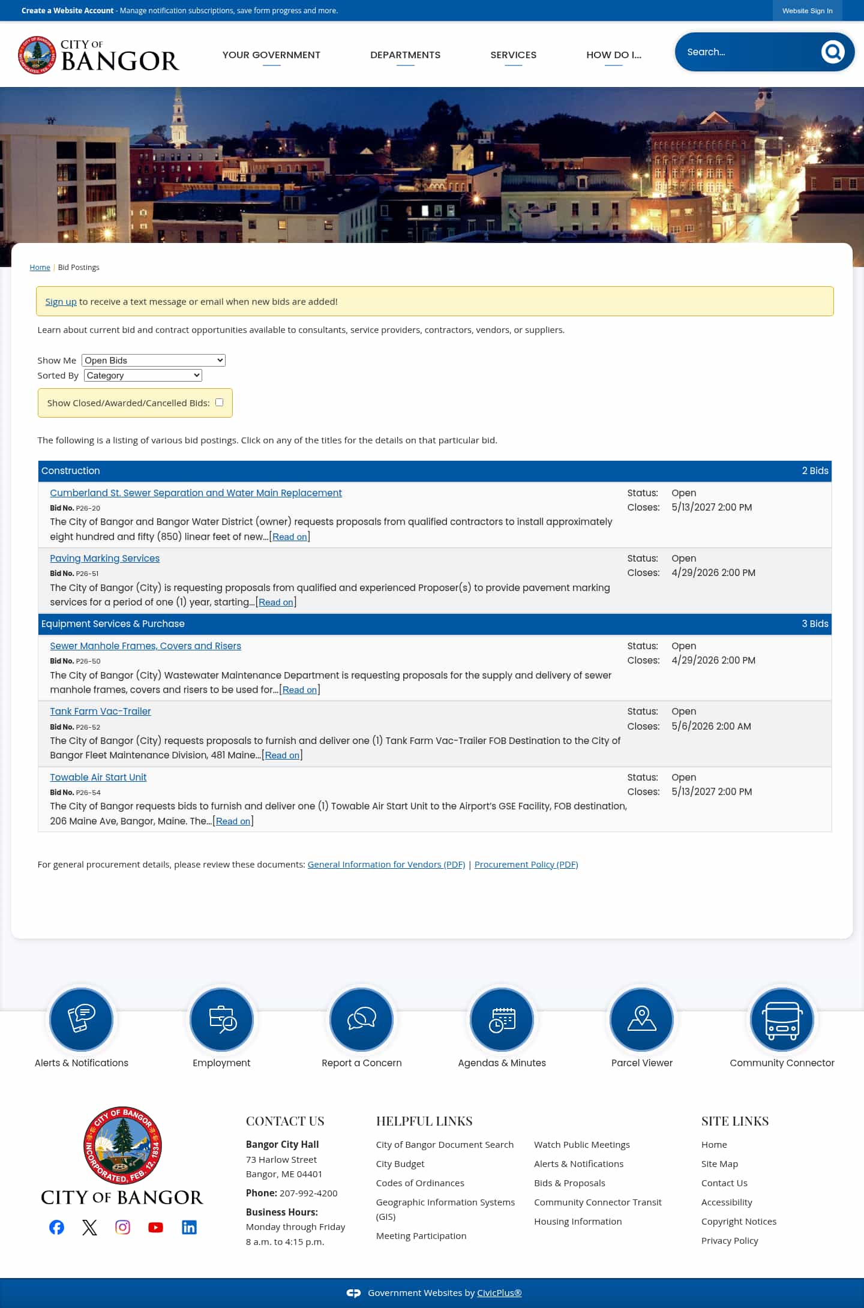Screen dimensions: 864x1308
Task: Expand the Show Me Open Bids dropdown
Action: coord(154,360)
